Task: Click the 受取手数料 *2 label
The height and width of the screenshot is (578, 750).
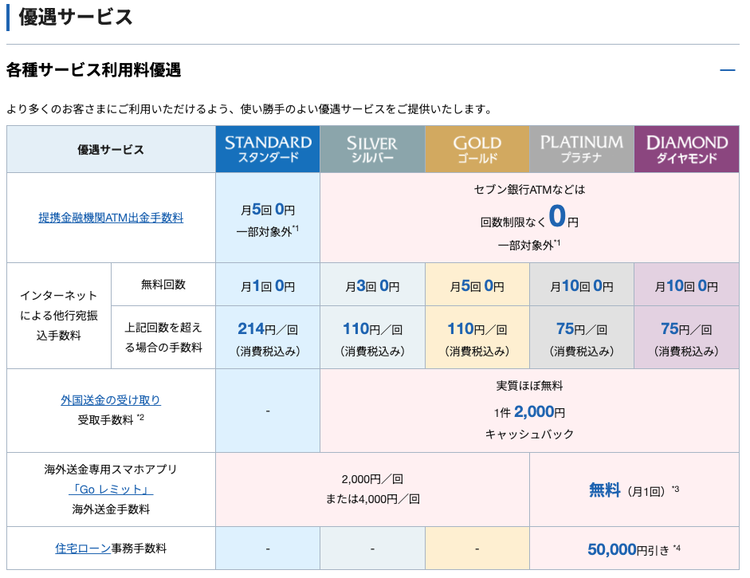Action: pyautogui.click(x=111, y=419)
